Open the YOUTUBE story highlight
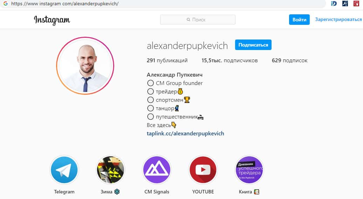This screenshot has height=199, width=363. point(203,170)
